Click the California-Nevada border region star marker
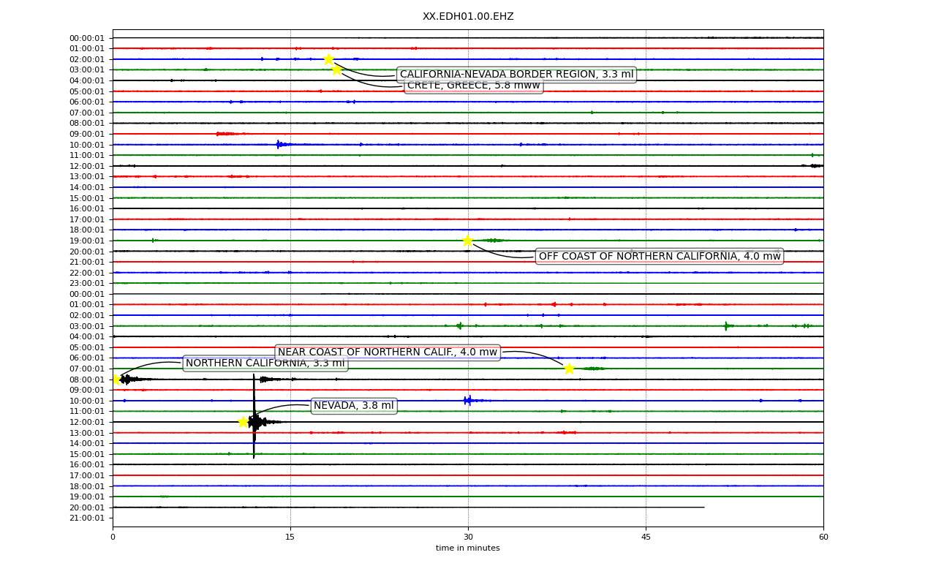Screen dimensions: 936x585 (329, 59)
